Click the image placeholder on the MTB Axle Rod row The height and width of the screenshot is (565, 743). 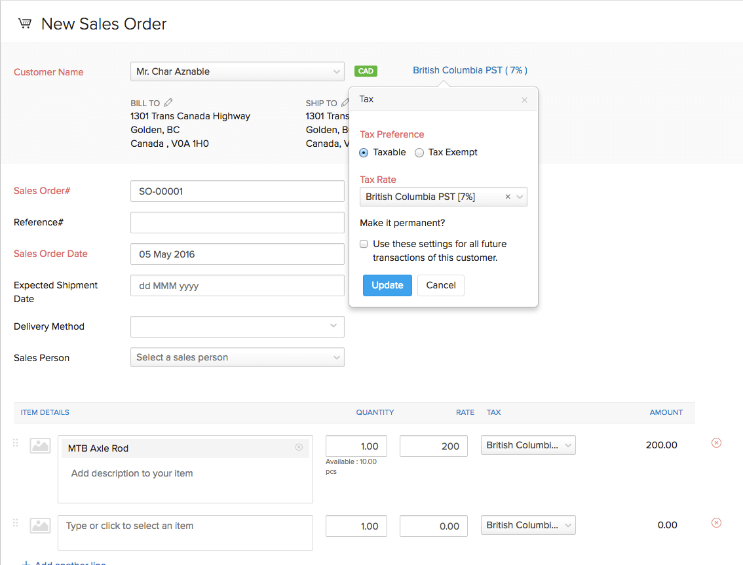coord(40,445)
